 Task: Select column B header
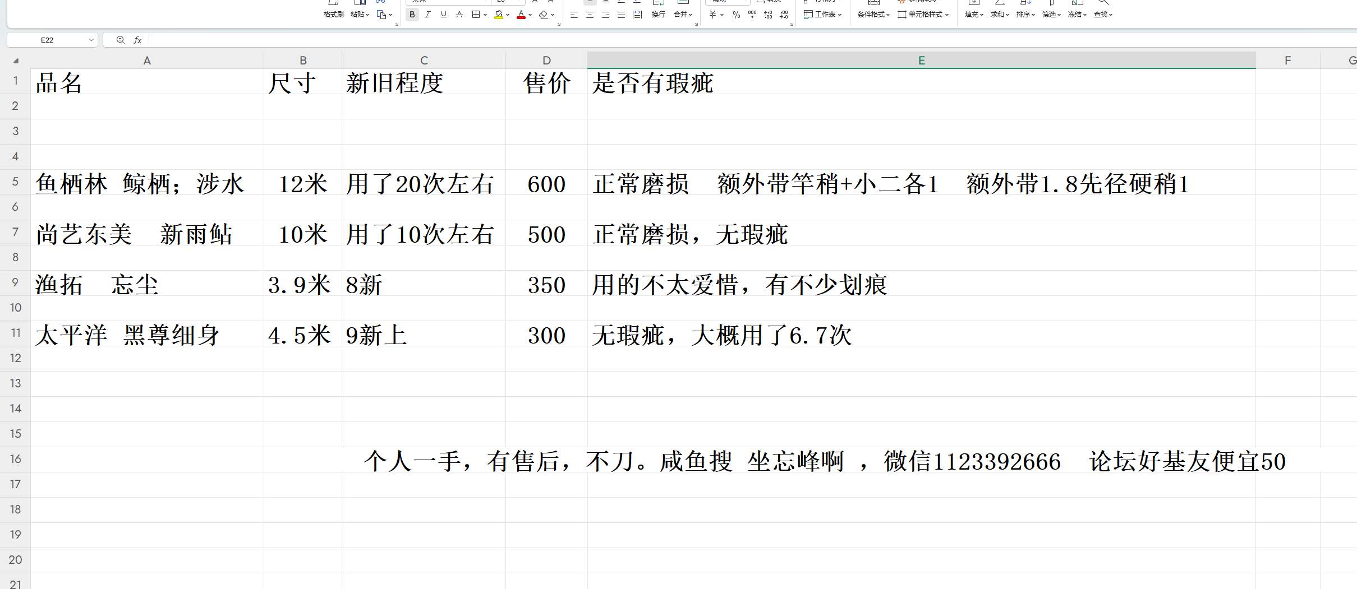tap(303, 61)
